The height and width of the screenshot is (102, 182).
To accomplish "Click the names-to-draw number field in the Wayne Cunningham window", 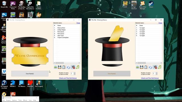I will pos(72,74).
